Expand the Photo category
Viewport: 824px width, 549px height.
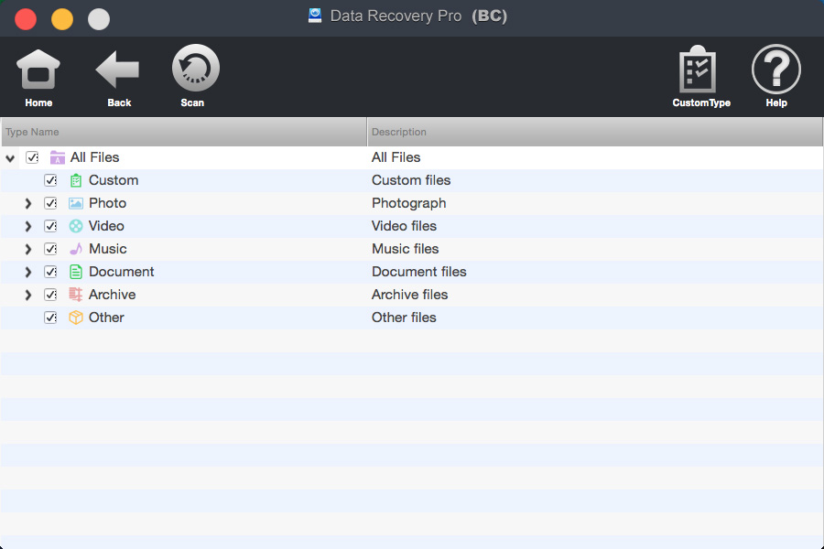[28, 203]
